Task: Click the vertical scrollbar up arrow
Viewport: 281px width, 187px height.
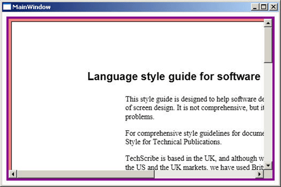Action: 268,23
